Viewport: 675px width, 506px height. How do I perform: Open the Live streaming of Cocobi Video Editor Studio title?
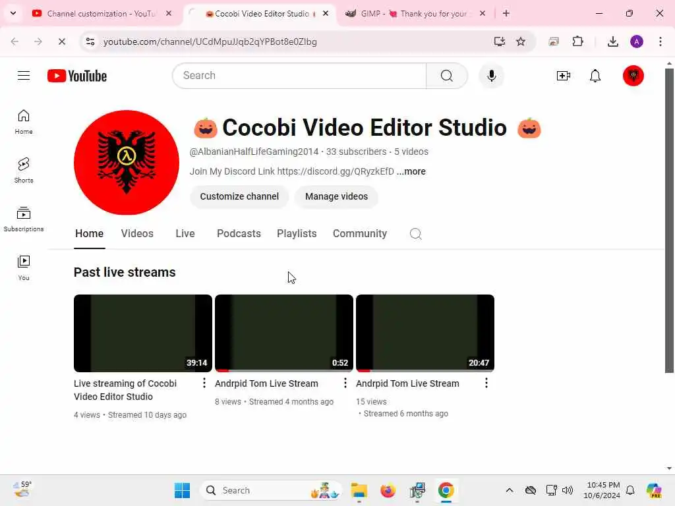125,390
